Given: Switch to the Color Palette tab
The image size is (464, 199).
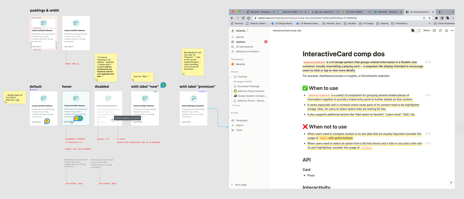Looking at the screenshot, I should pyautogui.click(x=356, y=12).
